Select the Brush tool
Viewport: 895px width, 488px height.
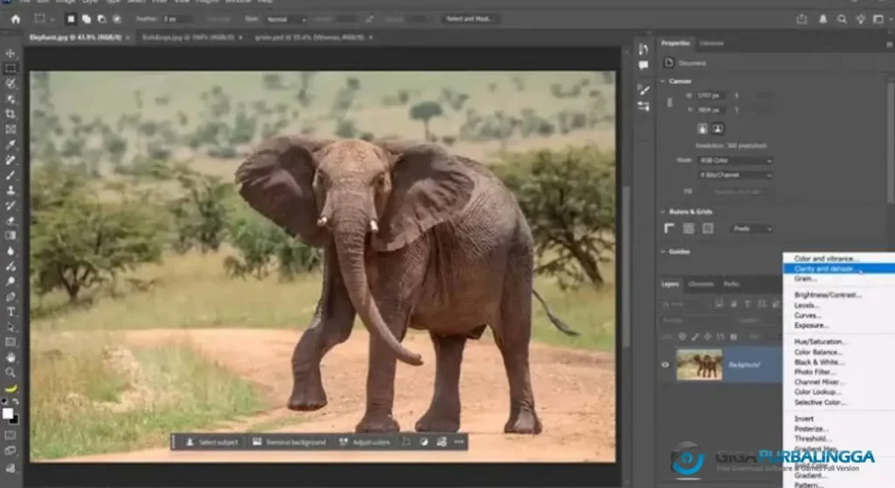point(10,175)
